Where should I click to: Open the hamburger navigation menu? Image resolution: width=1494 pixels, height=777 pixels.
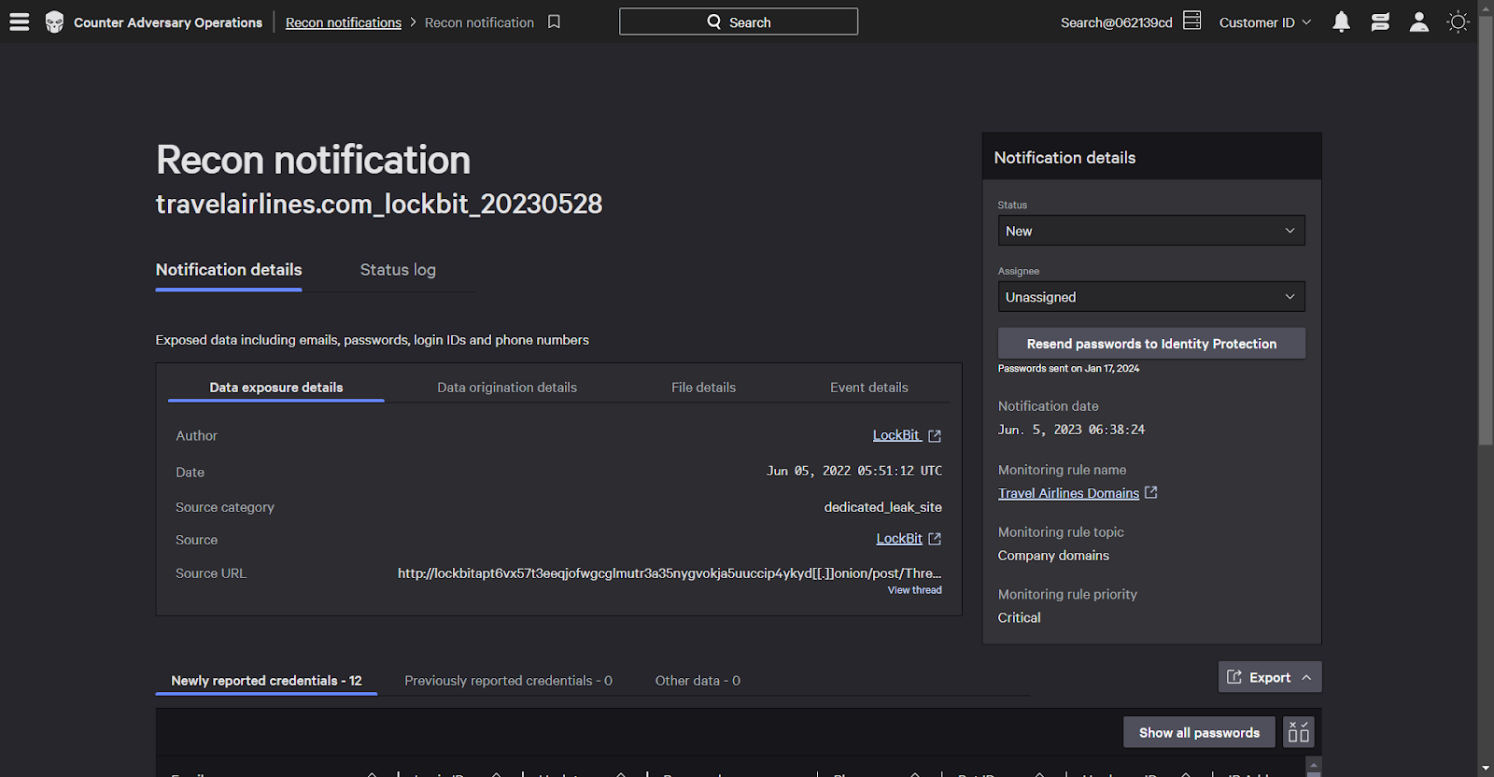tap(20, 21)
